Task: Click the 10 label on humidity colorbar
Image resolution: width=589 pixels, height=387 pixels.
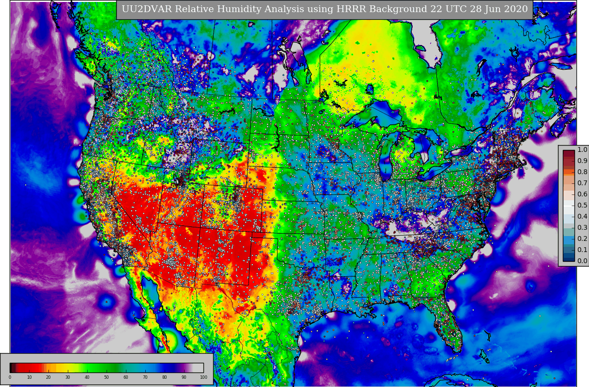Action: (29, 377)
